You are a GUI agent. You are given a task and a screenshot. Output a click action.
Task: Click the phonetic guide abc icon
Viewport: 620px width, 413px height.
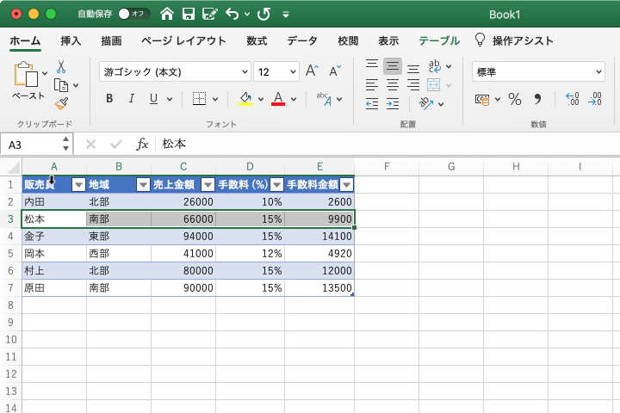[325, 99]
